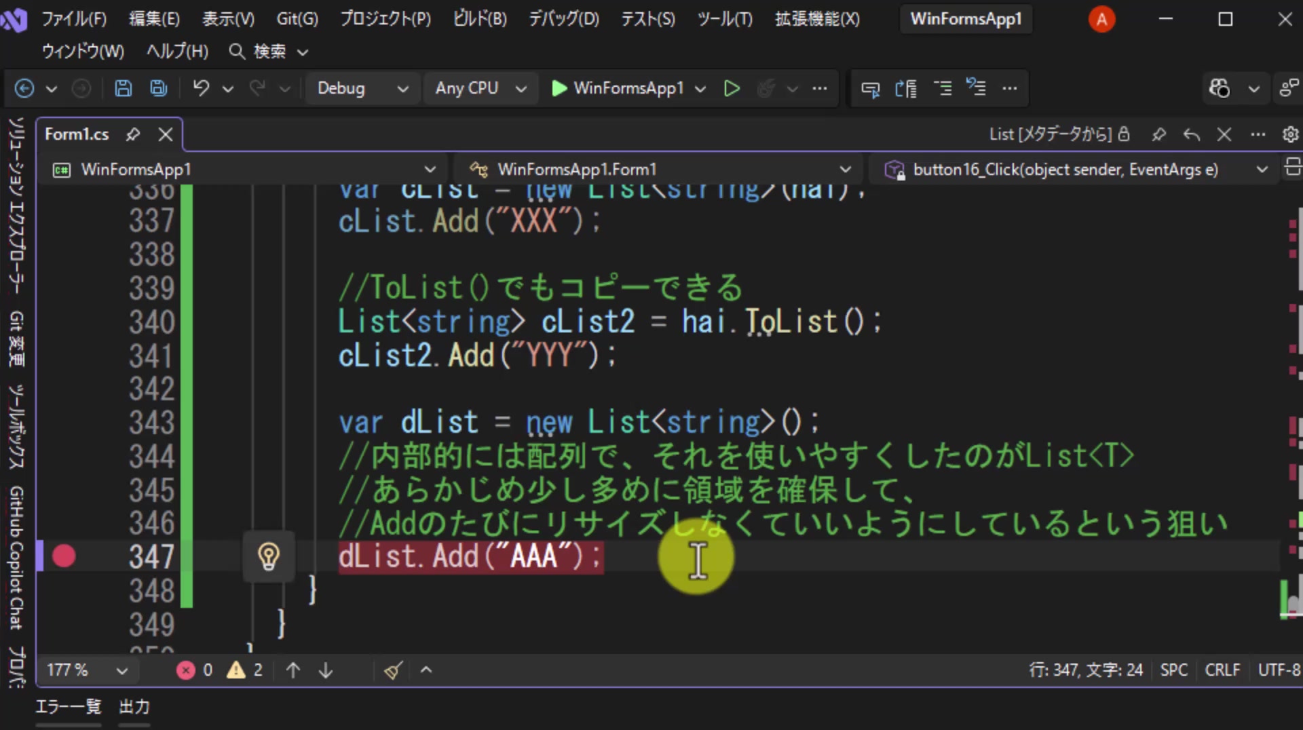Viewport: 1303px width, 730px height.
Task: Close the Form1.cs tab
Action: [166, 134]
